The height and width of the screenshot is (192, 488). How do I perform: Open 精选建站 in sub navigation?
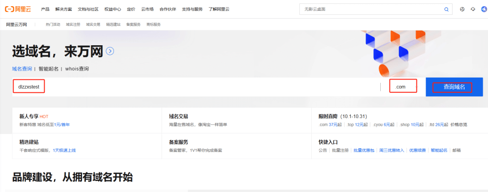113,24
